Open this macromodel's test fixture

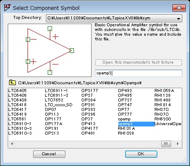pyautogui.click(x=138, y=62)
